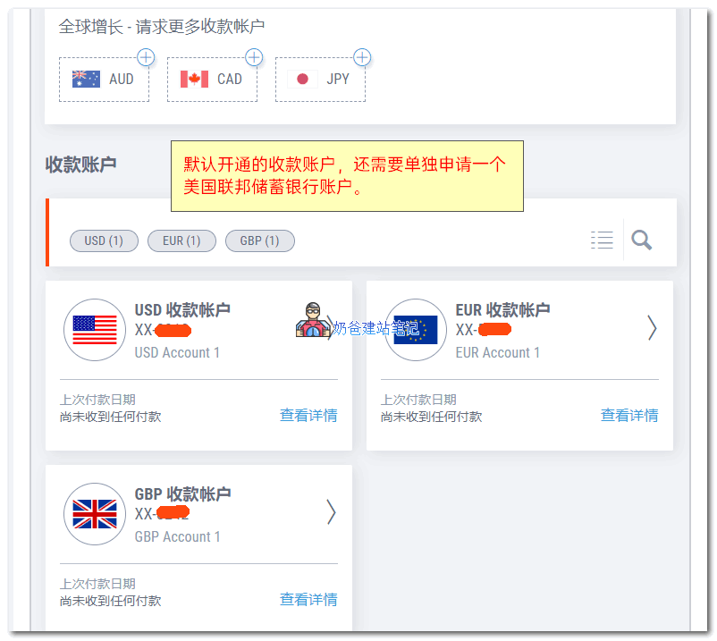Click the EU flag on the EUR account card
Screen dimensions: 717x641
pos(415,330)
